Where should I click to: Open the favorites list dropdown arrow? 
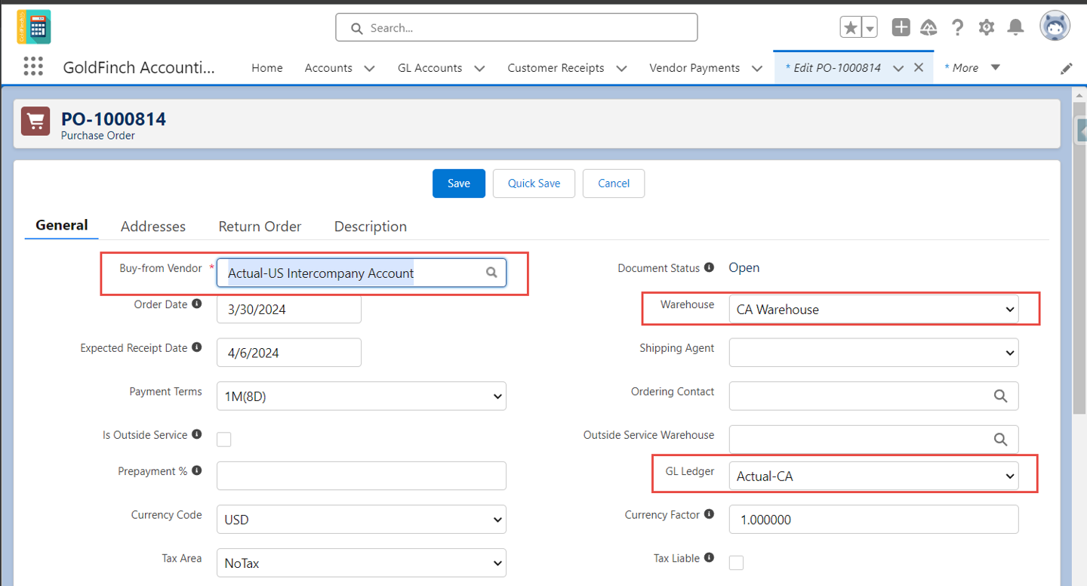click(x=870, y=28)
